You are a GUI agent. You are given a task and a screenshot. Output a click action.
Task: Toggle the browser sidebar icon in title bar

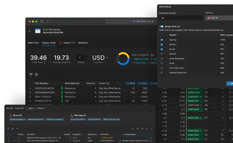pos(42,21)
